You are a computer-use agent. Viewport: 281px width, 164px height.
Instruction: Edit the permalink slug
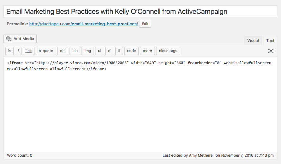pyautogui.click(x=145, y=24)
